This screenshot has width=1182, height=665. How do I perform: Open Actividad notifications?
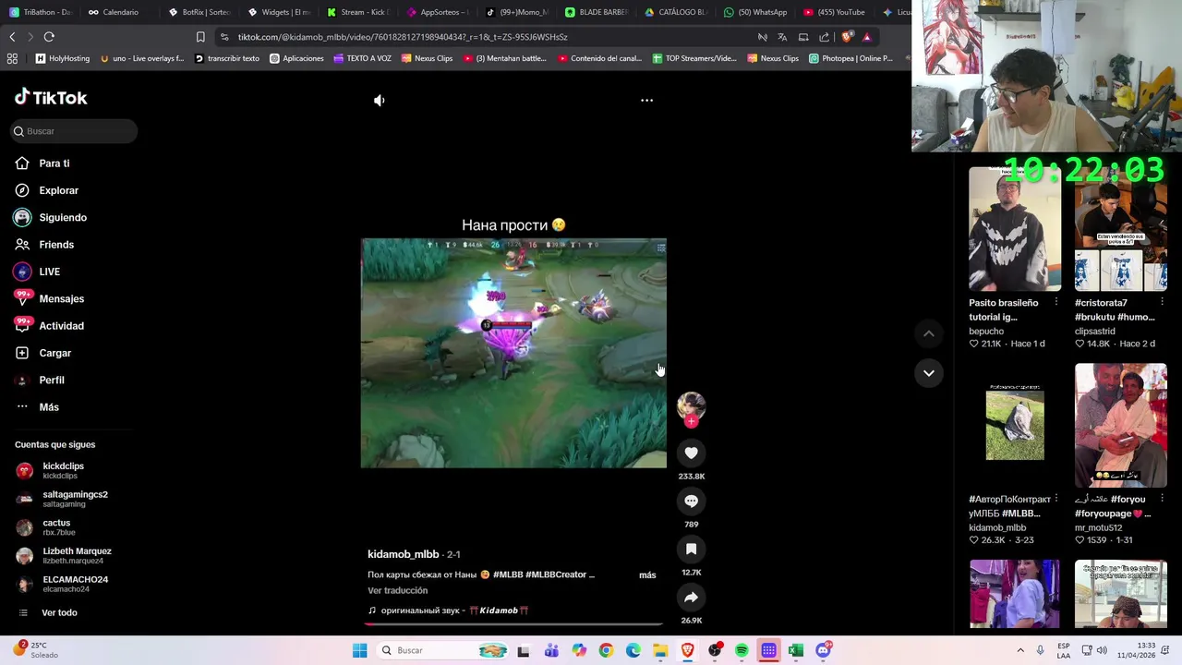point(61,326)
